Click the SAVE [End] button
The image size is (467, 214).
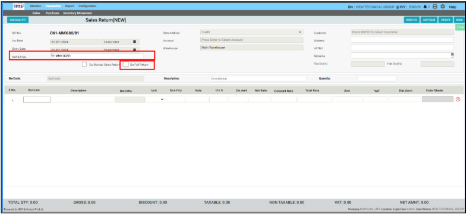(429, 20)
